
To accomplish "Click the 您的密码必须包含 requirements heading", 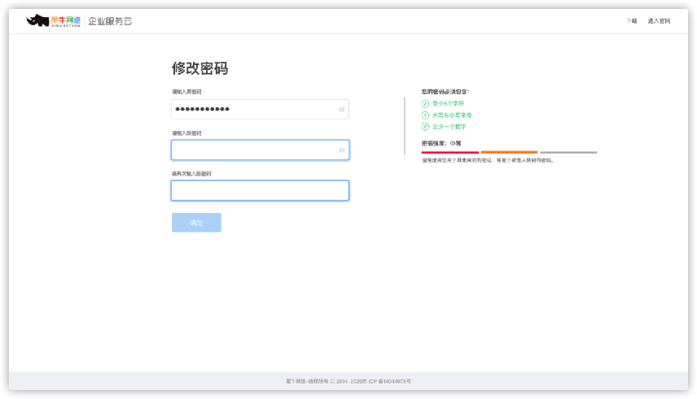I will [x=445, y=92].
